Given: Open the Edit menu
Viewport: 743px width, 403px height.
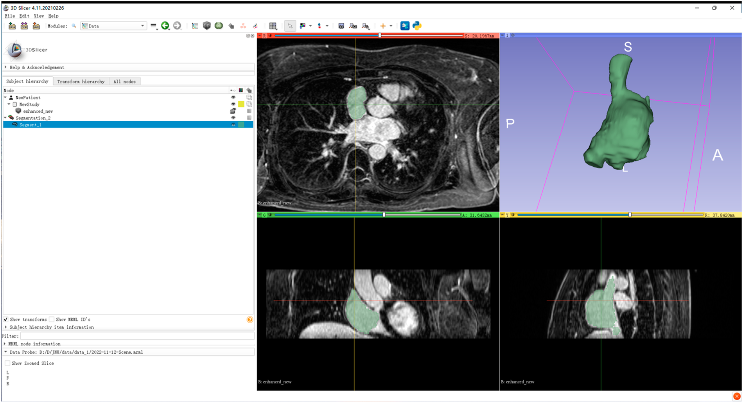Looking at the screenshot, I should click(24, 16).
